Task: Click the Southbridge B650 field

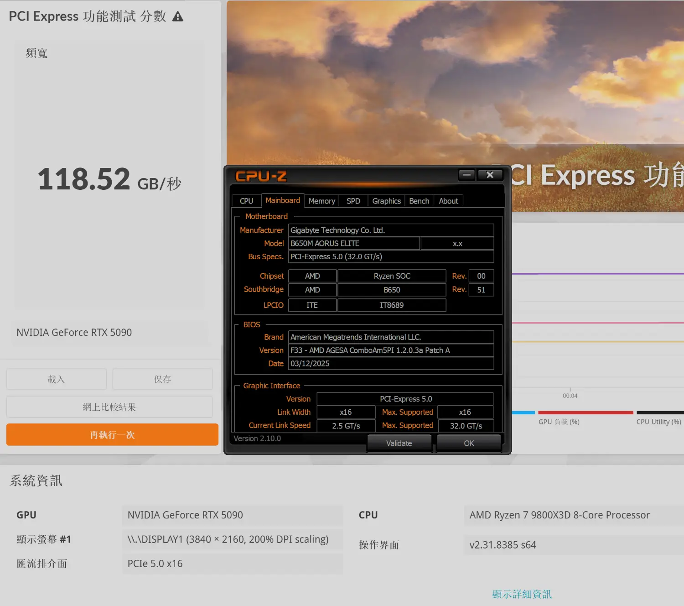Action: click(x=392, y=290)
